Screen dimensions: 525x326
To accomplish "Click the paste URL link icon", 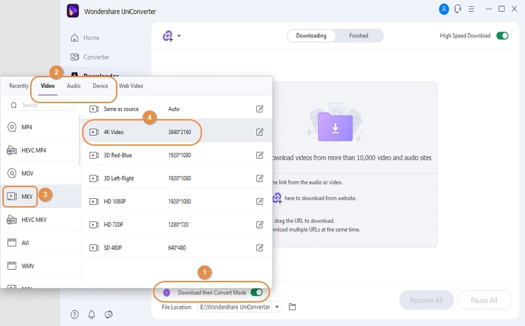I will (x=168, y=36).
